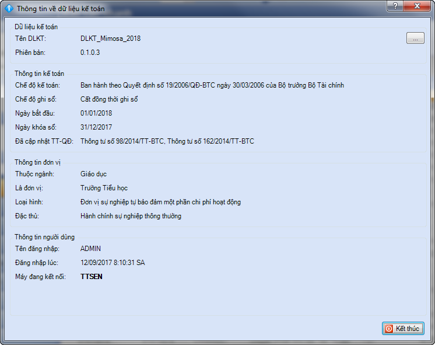Select the Trường Tiểu học unit value

click(x=104, y=188)
